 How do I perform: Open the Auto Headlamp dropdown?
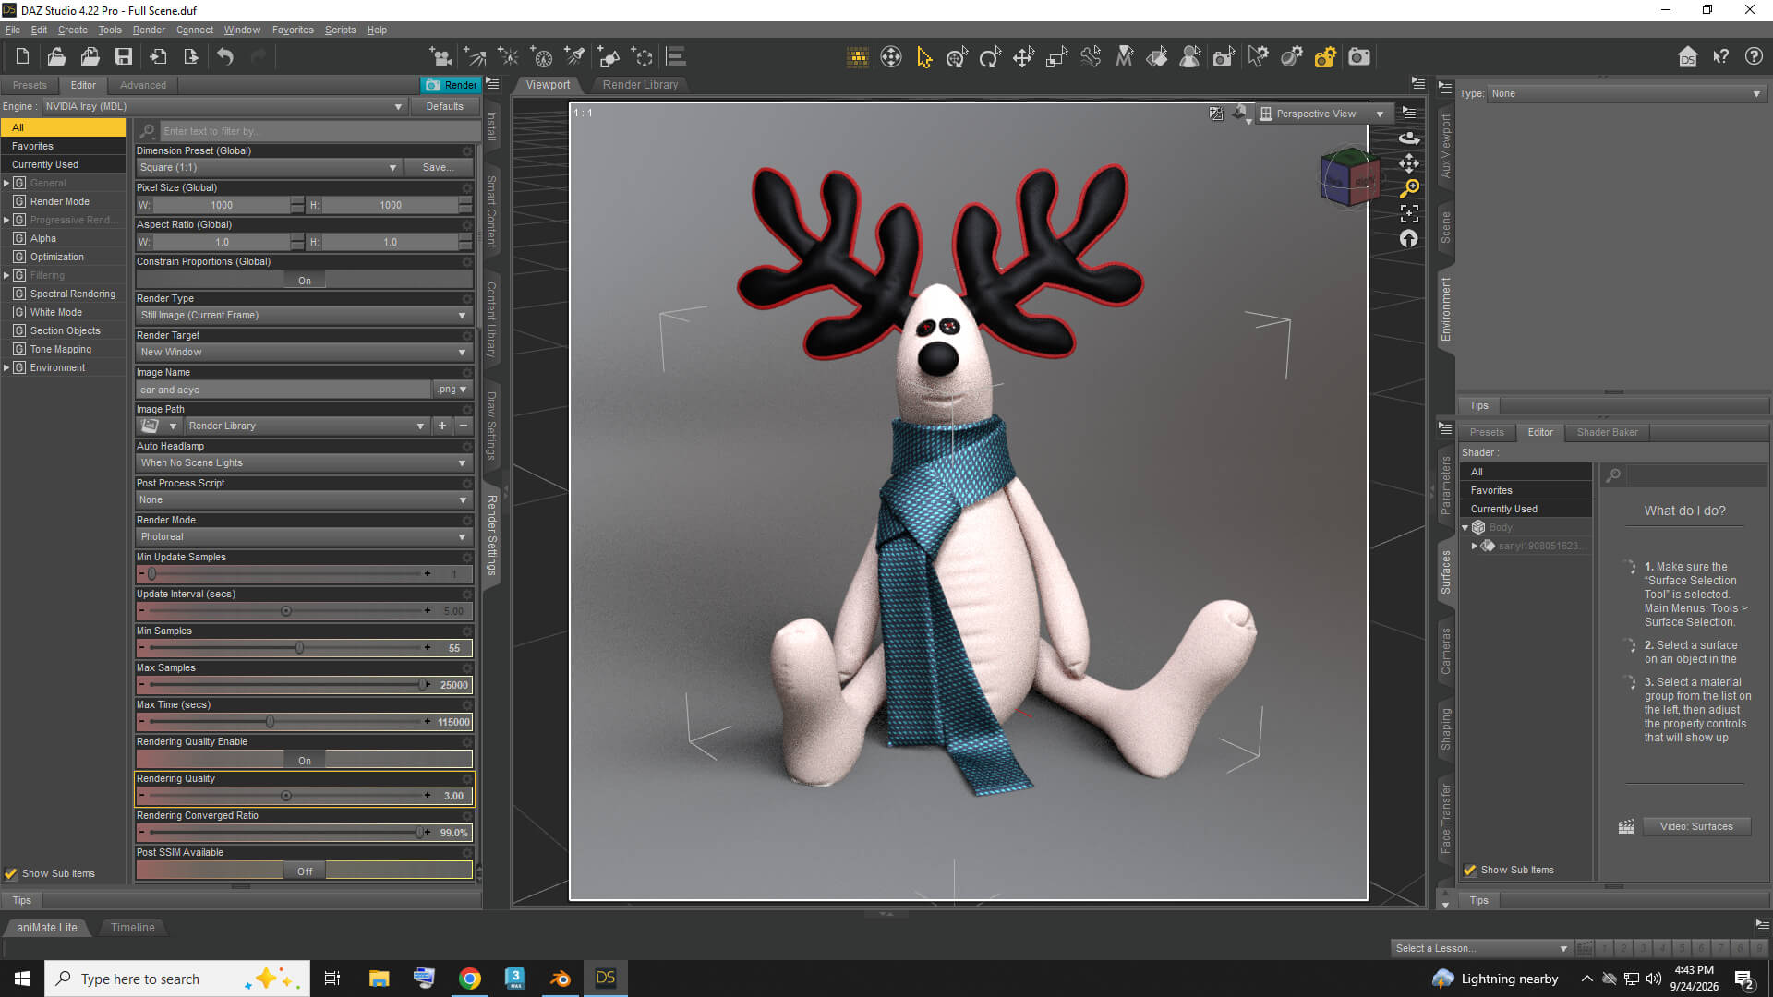point(305,462)
